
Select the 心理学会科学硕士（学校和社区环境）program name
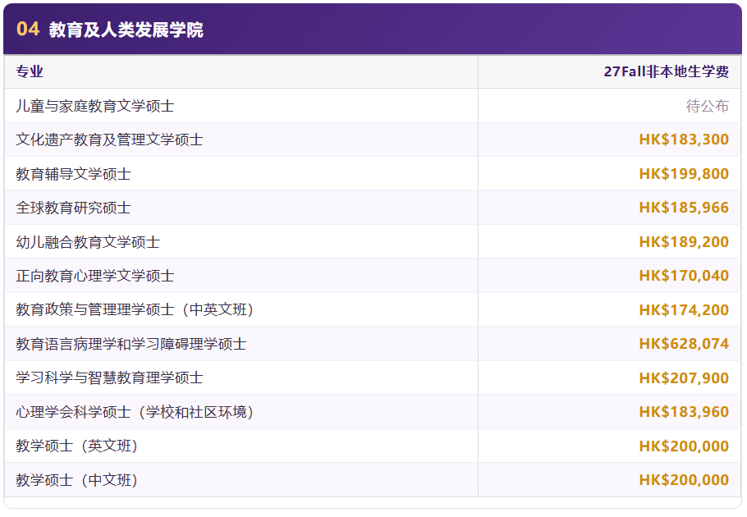click(135, 412)
